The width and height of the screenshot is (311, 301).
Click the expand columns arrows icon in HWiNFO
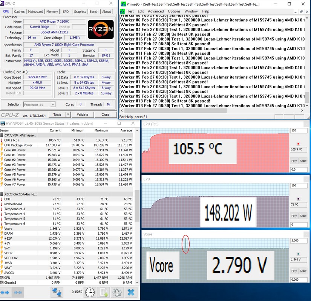tap(5, 292)
